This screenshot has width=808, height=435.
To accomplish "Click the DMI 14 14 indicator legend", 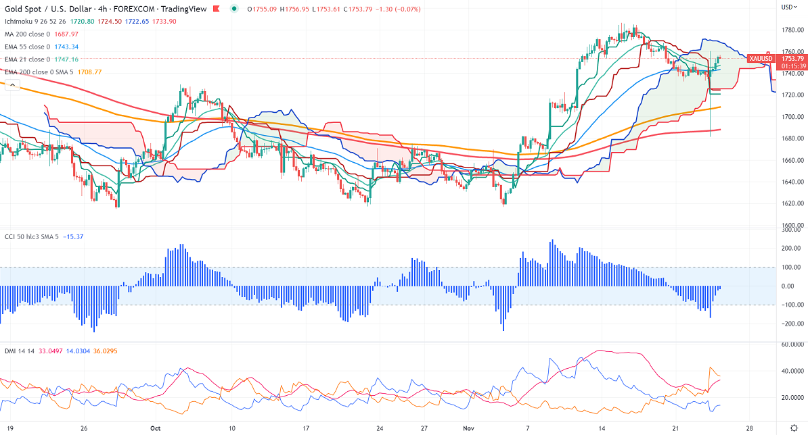I will point(19,351).
